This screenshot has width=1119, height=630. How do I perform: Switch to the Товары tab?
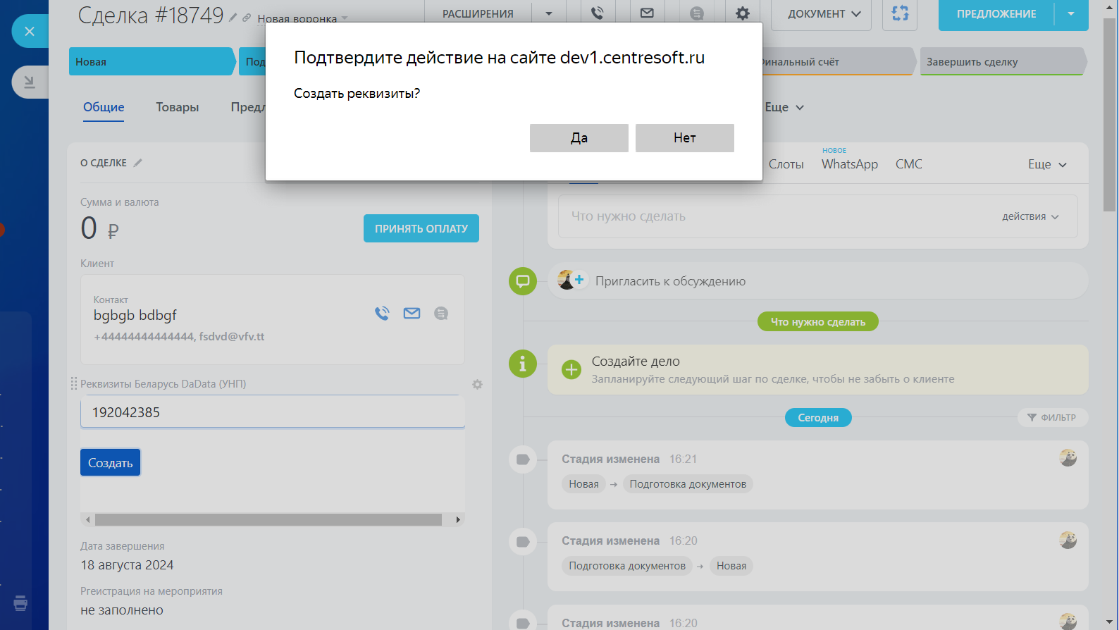178,107
